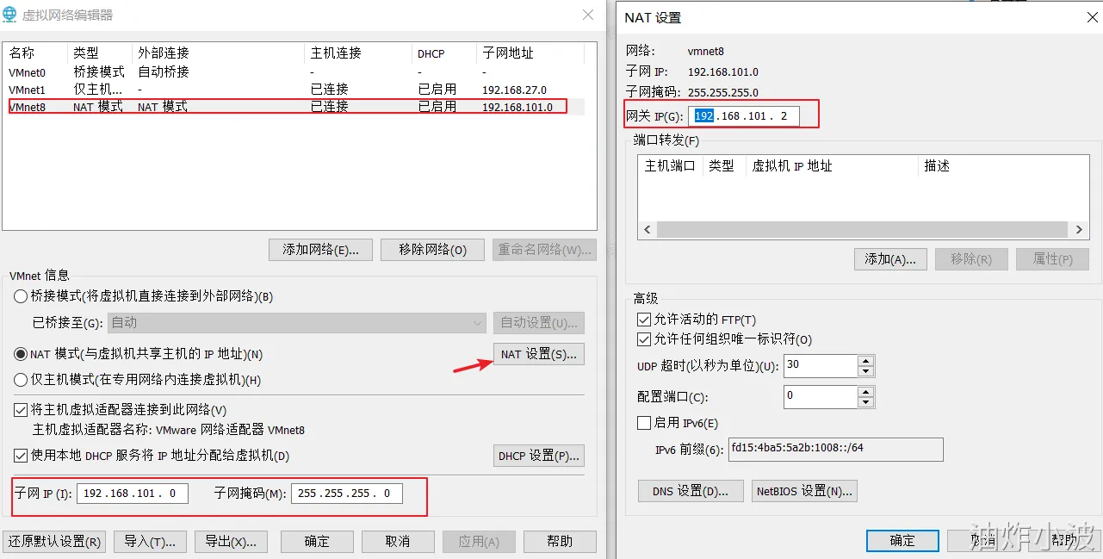Viewport: 1103px width, 559px height.
Task: Close the NAT 设置 dialog
Action: coord(1091,17)
